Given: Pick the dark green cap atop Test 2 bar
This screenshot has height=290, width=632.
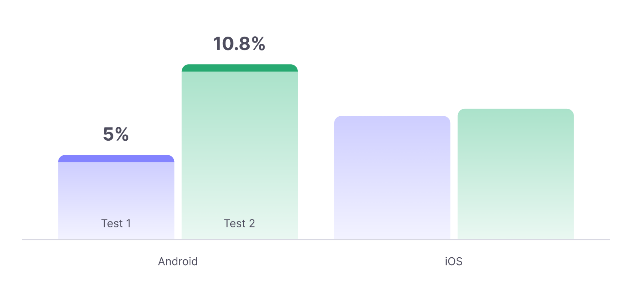Looking at the screenshot, I should (x=239, y=68).
